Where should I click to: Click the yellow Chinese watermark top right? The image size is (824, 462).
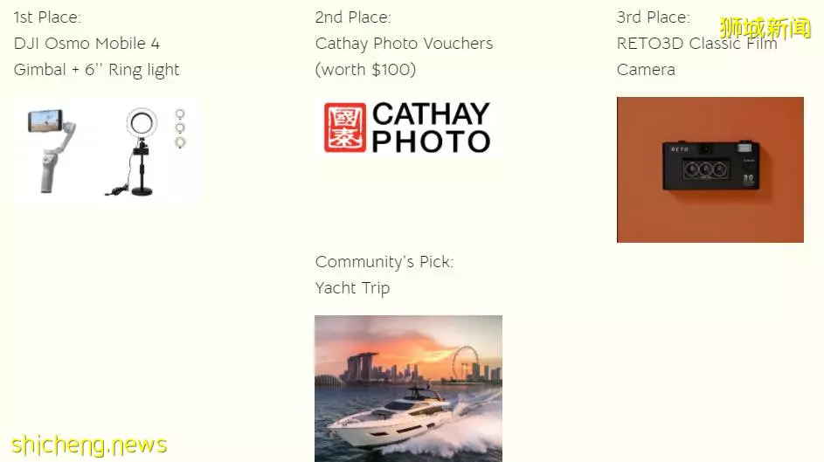[x=765, y=28]
